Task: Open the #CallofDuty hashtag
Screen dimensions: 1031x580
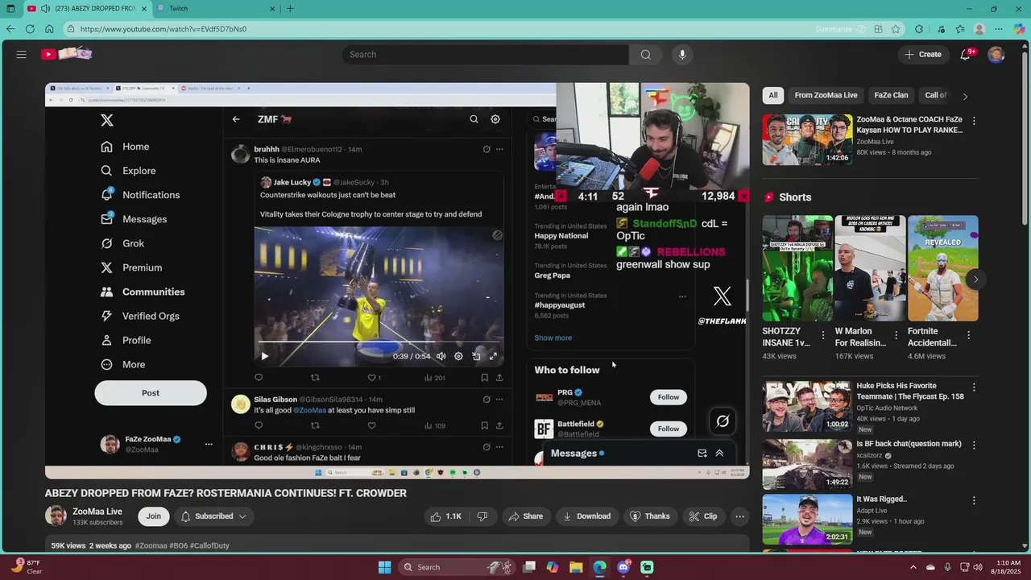Action: tap(209, 545)
